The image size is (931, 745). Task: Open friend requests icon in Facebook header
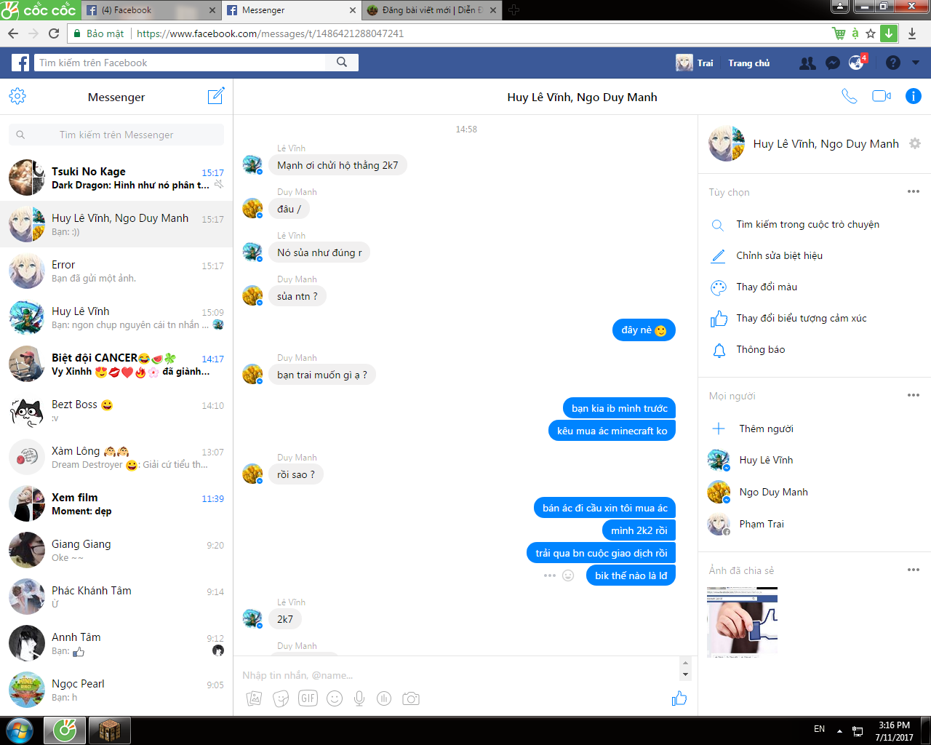pyautogui.click(x=807, y=63)
